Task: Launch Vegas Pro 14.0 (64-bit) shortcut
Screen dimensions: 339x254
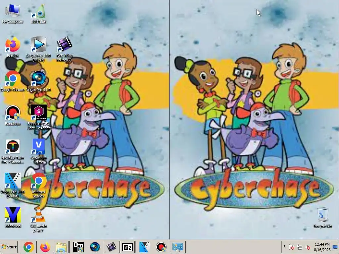Action: pos(13,186)
